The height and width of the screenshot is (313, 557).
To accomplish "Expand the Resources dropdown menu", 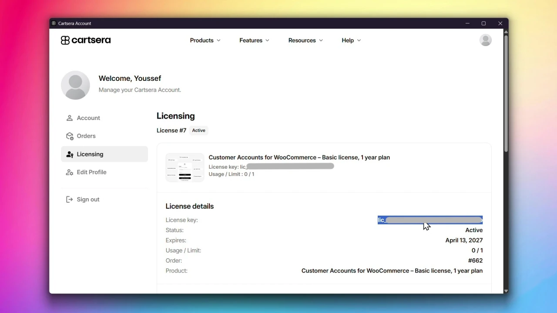I will (x=305, y=40).
